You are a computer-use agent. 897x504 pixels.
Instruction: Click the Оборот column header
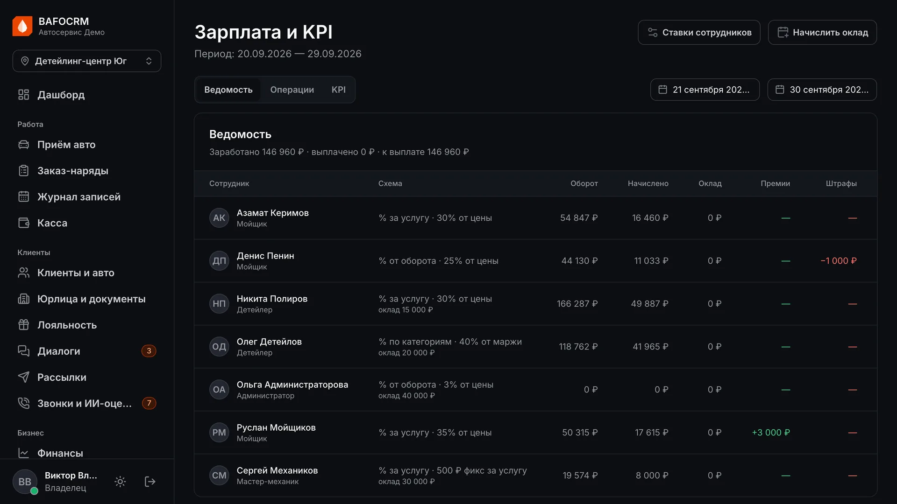coord(584,183)
